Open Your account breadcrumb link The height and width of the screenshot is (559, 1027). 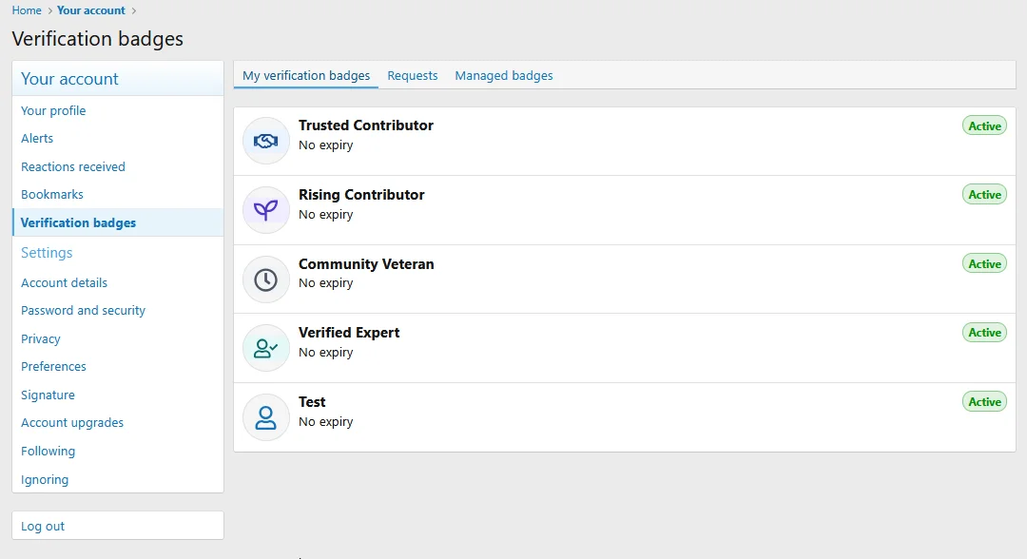91,10
